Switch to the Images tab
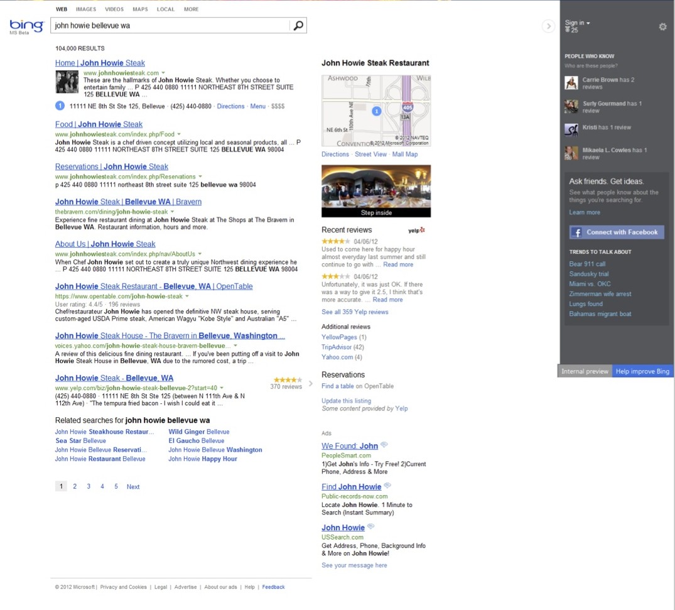The height and width of the screenshot is (610, 675). (86, 9)
